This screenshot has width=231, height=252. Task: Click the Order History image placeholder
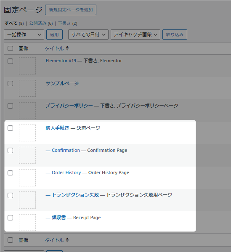(27, 178)
